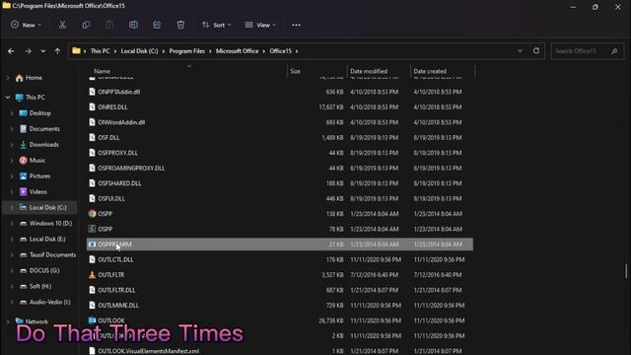Open address bar history dropdown
Image resolution: width=631 pixels, height=355 pixels.
[520, 51]
